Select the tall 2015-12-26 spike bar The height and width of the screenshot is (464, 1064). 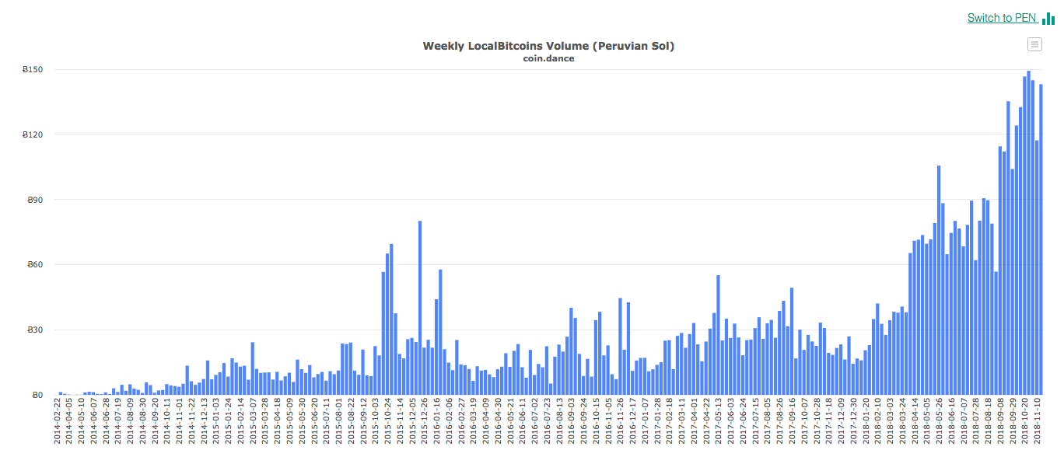[x=420, y=308]
